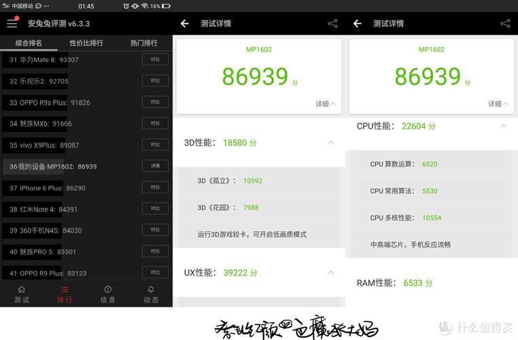Image resolution: width=518 pixels, height=340 pixels.
Task: Compare with vivo X9Plus via 对比
Action: (155, 145)
